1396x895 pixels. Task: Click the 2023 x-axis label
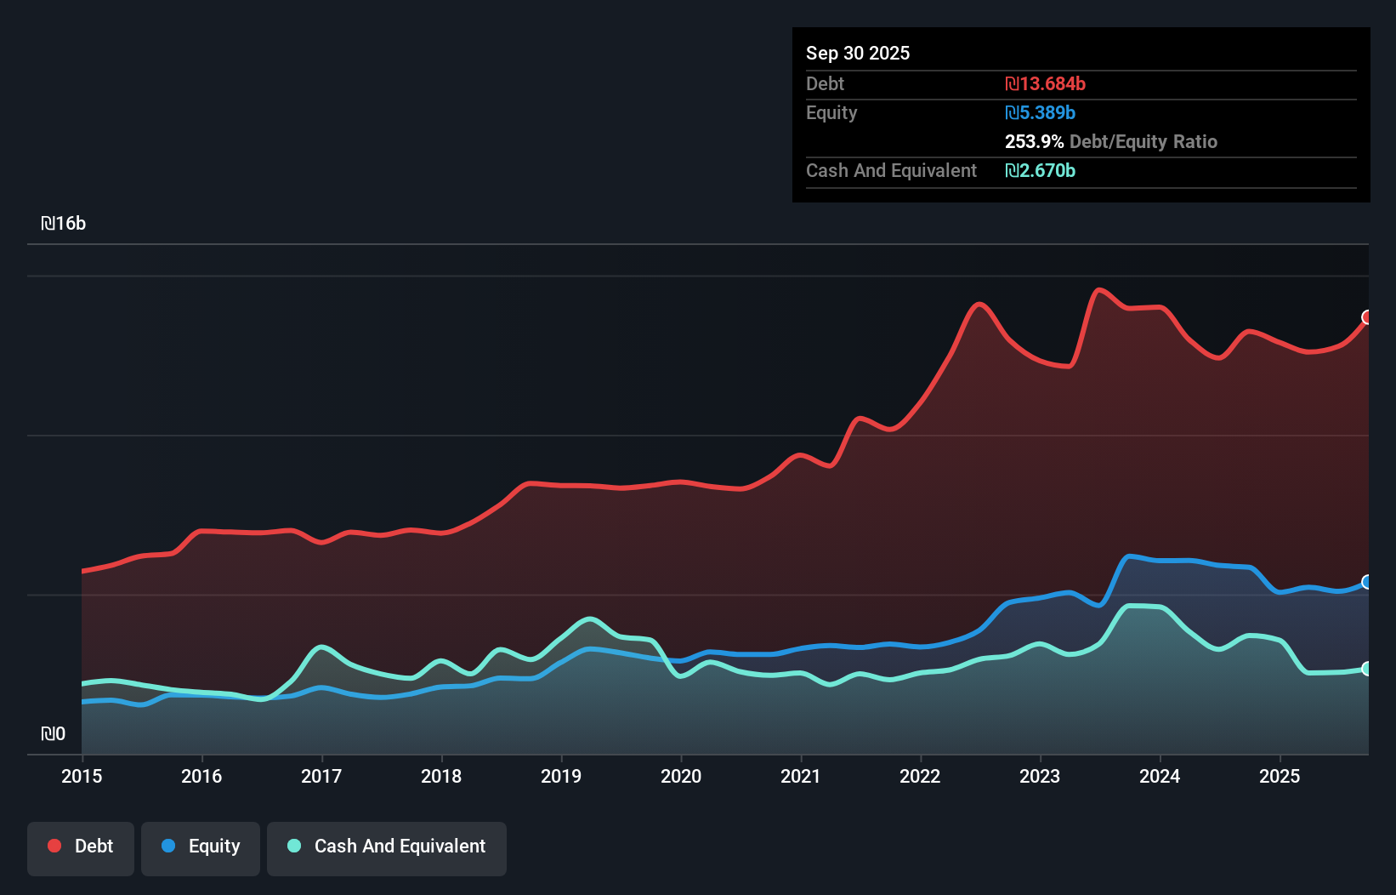[x=1040, y=776]
